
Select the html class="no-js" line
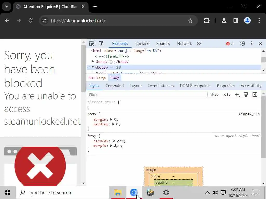click(x=126, y=51)
